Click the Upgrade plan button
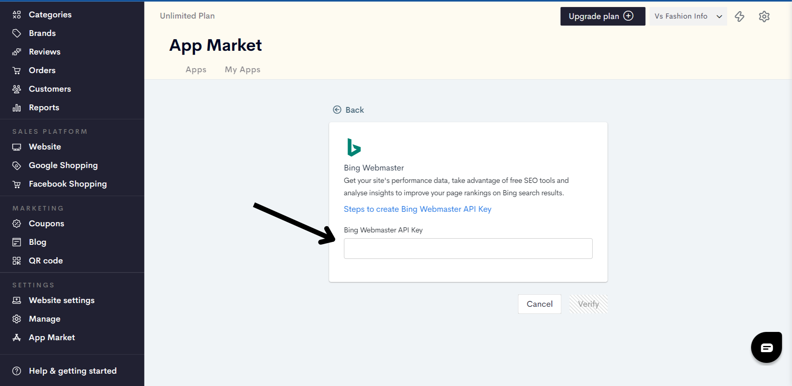The image size is (792, 386). [x=603, y=17]
